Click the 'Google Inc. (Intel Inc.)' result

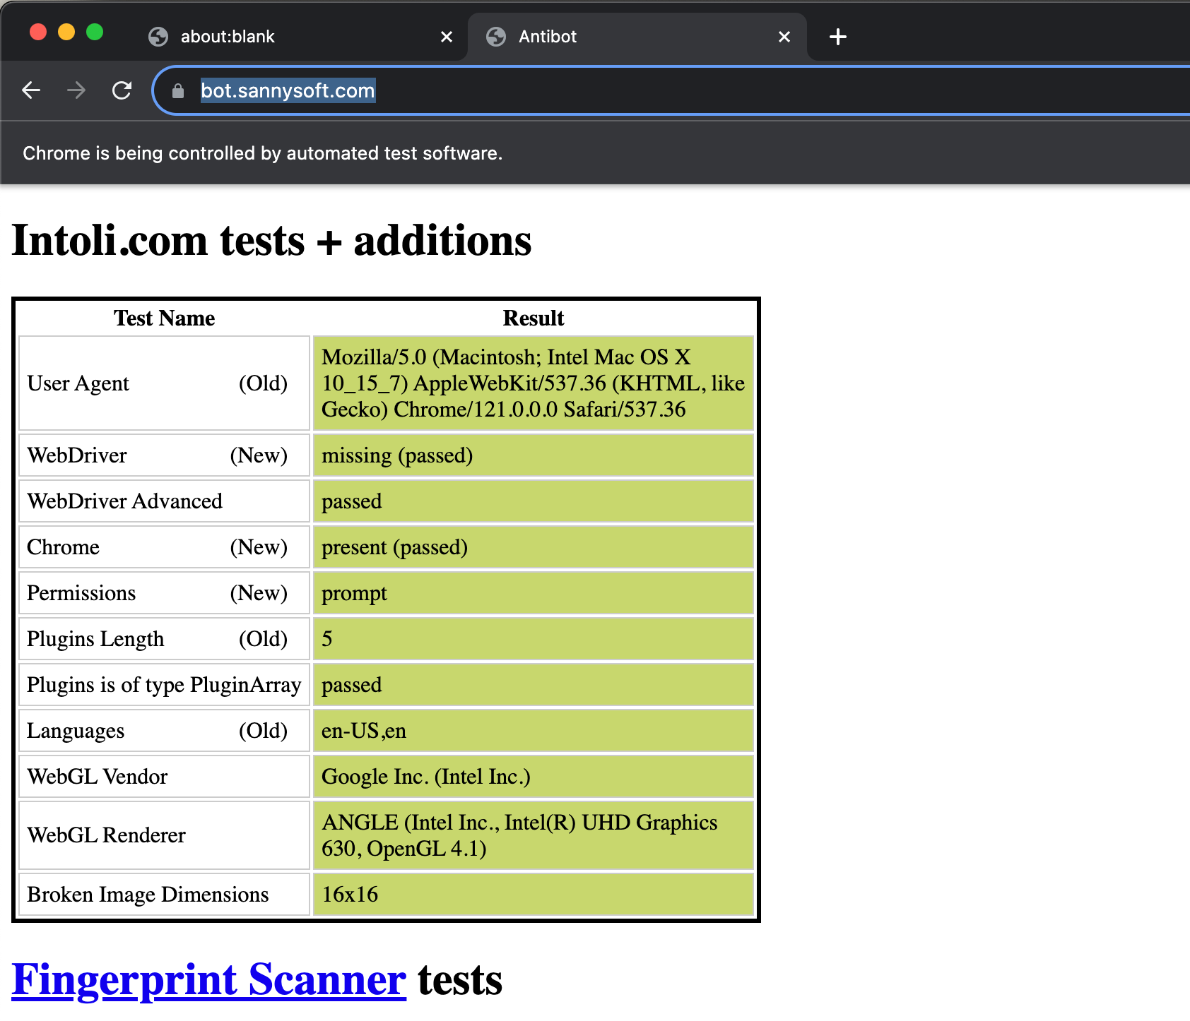534,777
